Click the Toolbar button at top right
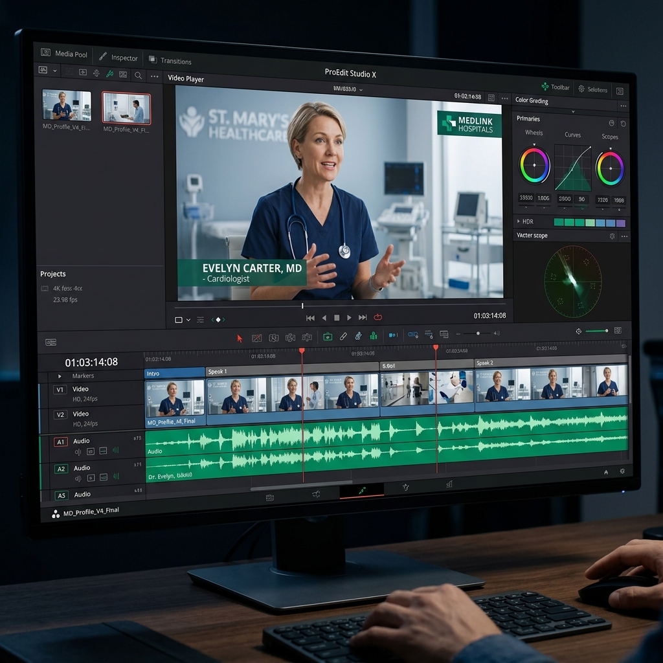The height and width of the screenshot is (663, 663). (x=556, y=87)
